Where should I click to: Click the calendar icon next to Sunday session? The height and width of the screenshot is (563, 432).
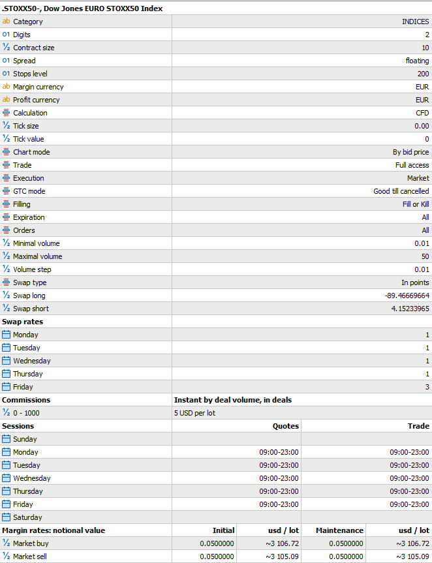click(6, 439)
